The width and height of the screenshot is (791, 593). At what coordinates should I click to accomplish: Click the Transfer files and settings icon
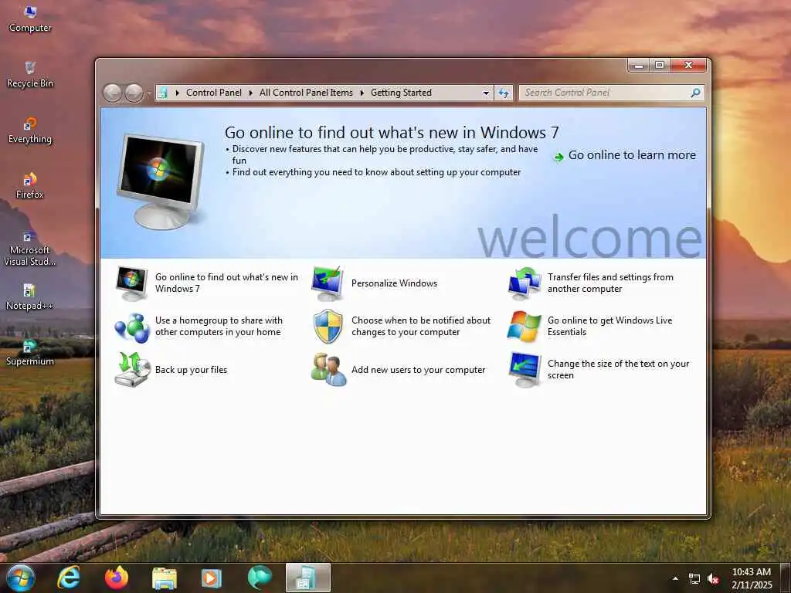525,283
